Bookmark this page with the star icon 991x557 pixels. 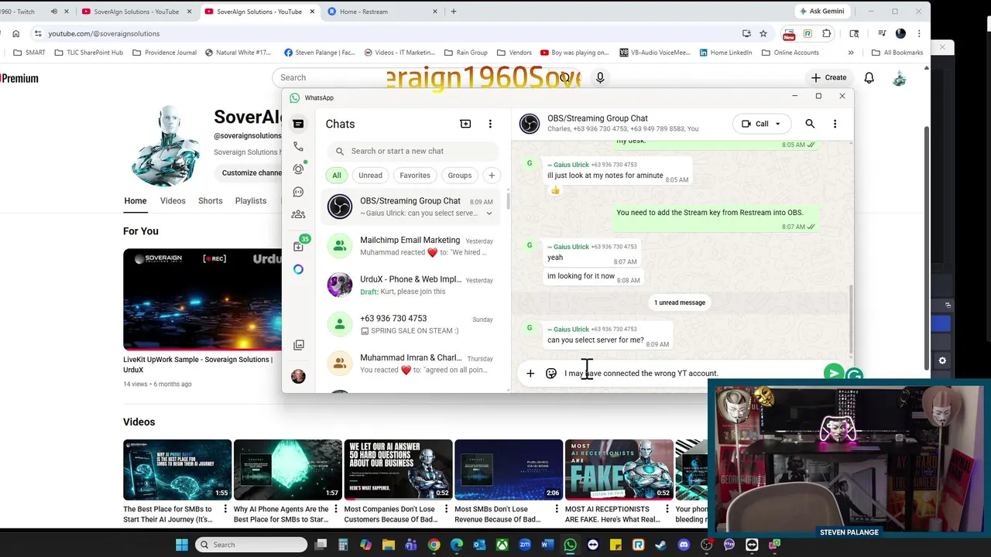[x=763, y=33]
